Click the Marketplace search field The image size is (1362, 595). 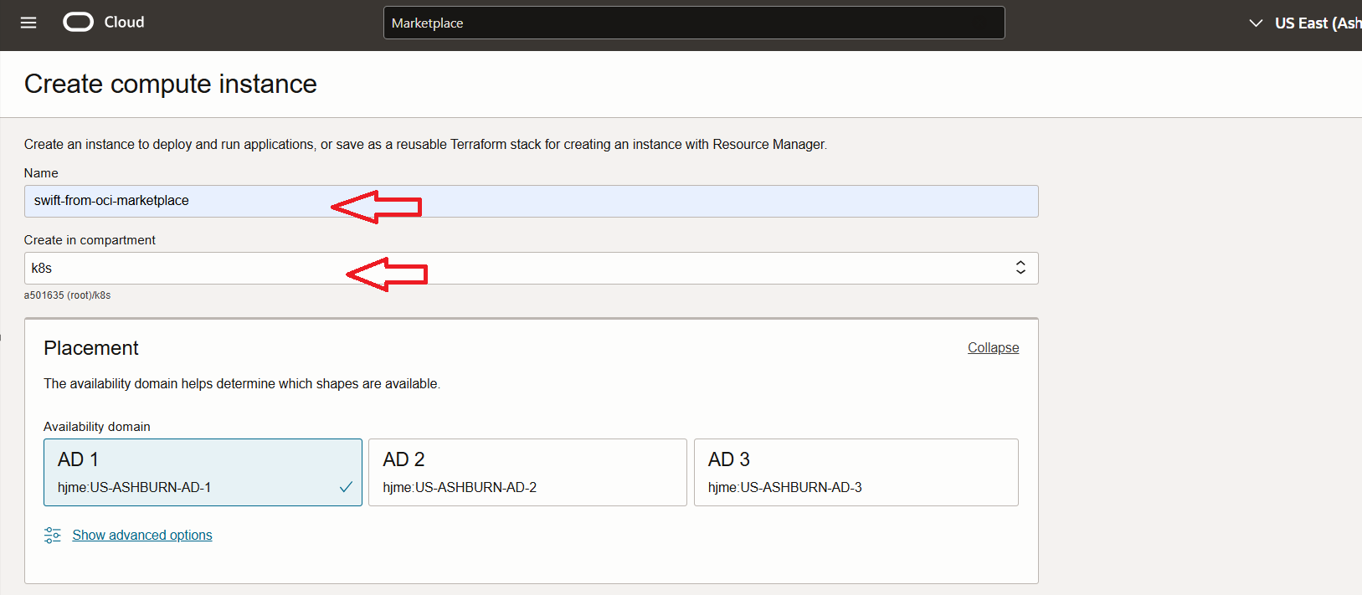tap(694, 23)
